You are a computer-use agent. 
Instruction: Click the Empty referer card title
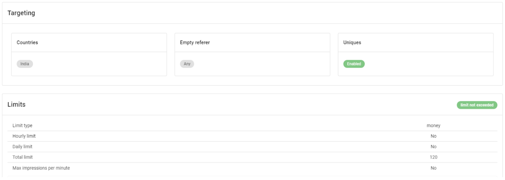click(195, 43)
